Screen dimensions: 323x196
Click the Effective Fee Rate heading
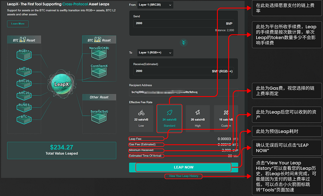pos(141,102)
